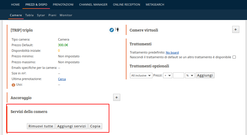Click the Rimuovi tutte button
The image size is (247, 135).
tap(41, 126)
